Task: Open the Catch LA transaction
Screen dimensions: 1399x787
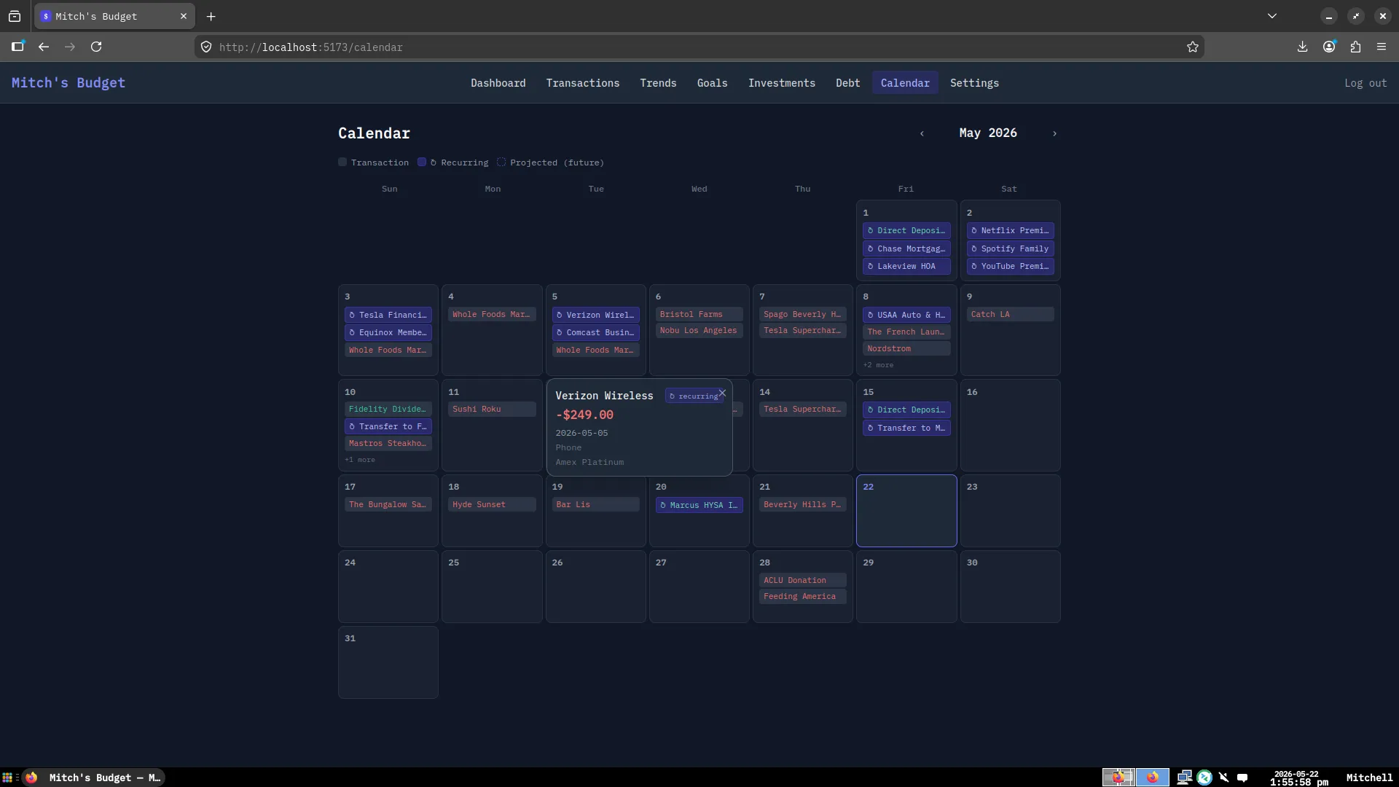Action: [1010, 314]
